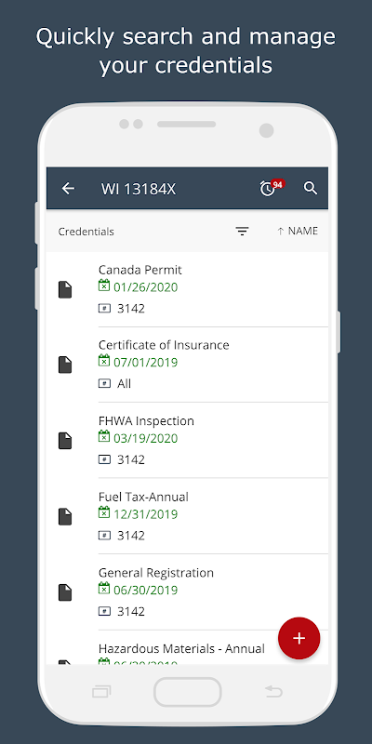Click document icon beside General Registration

click(65, 592)
